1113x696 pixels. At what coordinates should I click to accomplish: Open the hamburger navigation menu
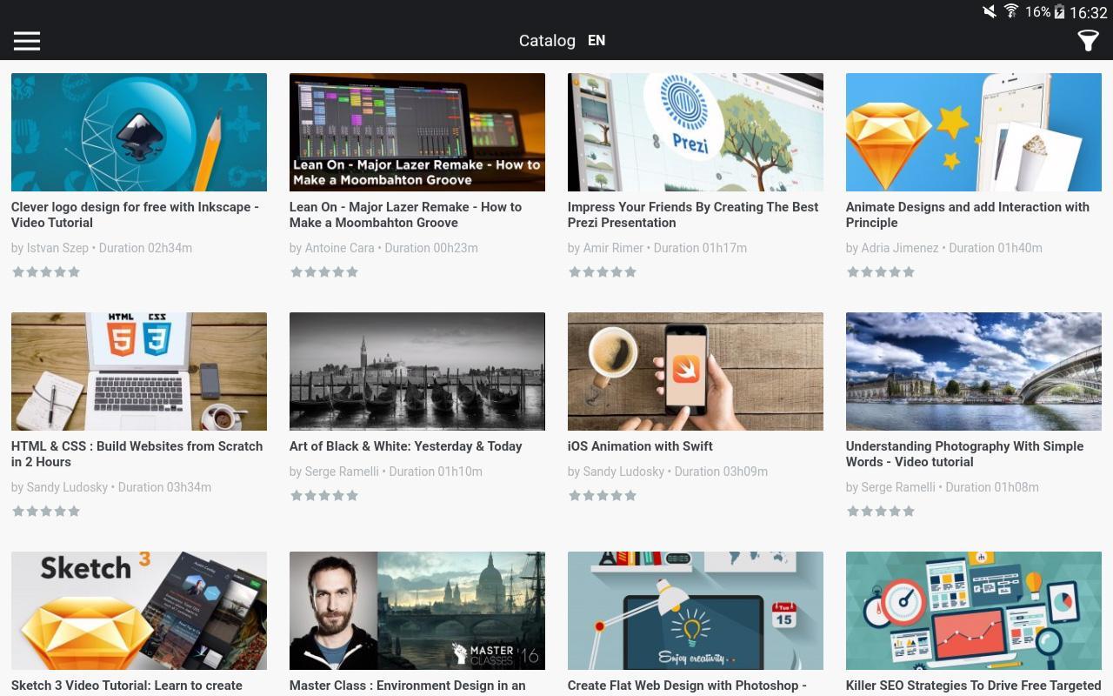27,41
